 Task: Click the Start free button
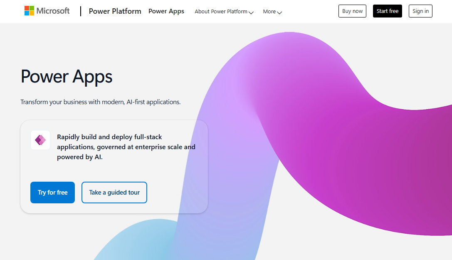pos(388,11)
